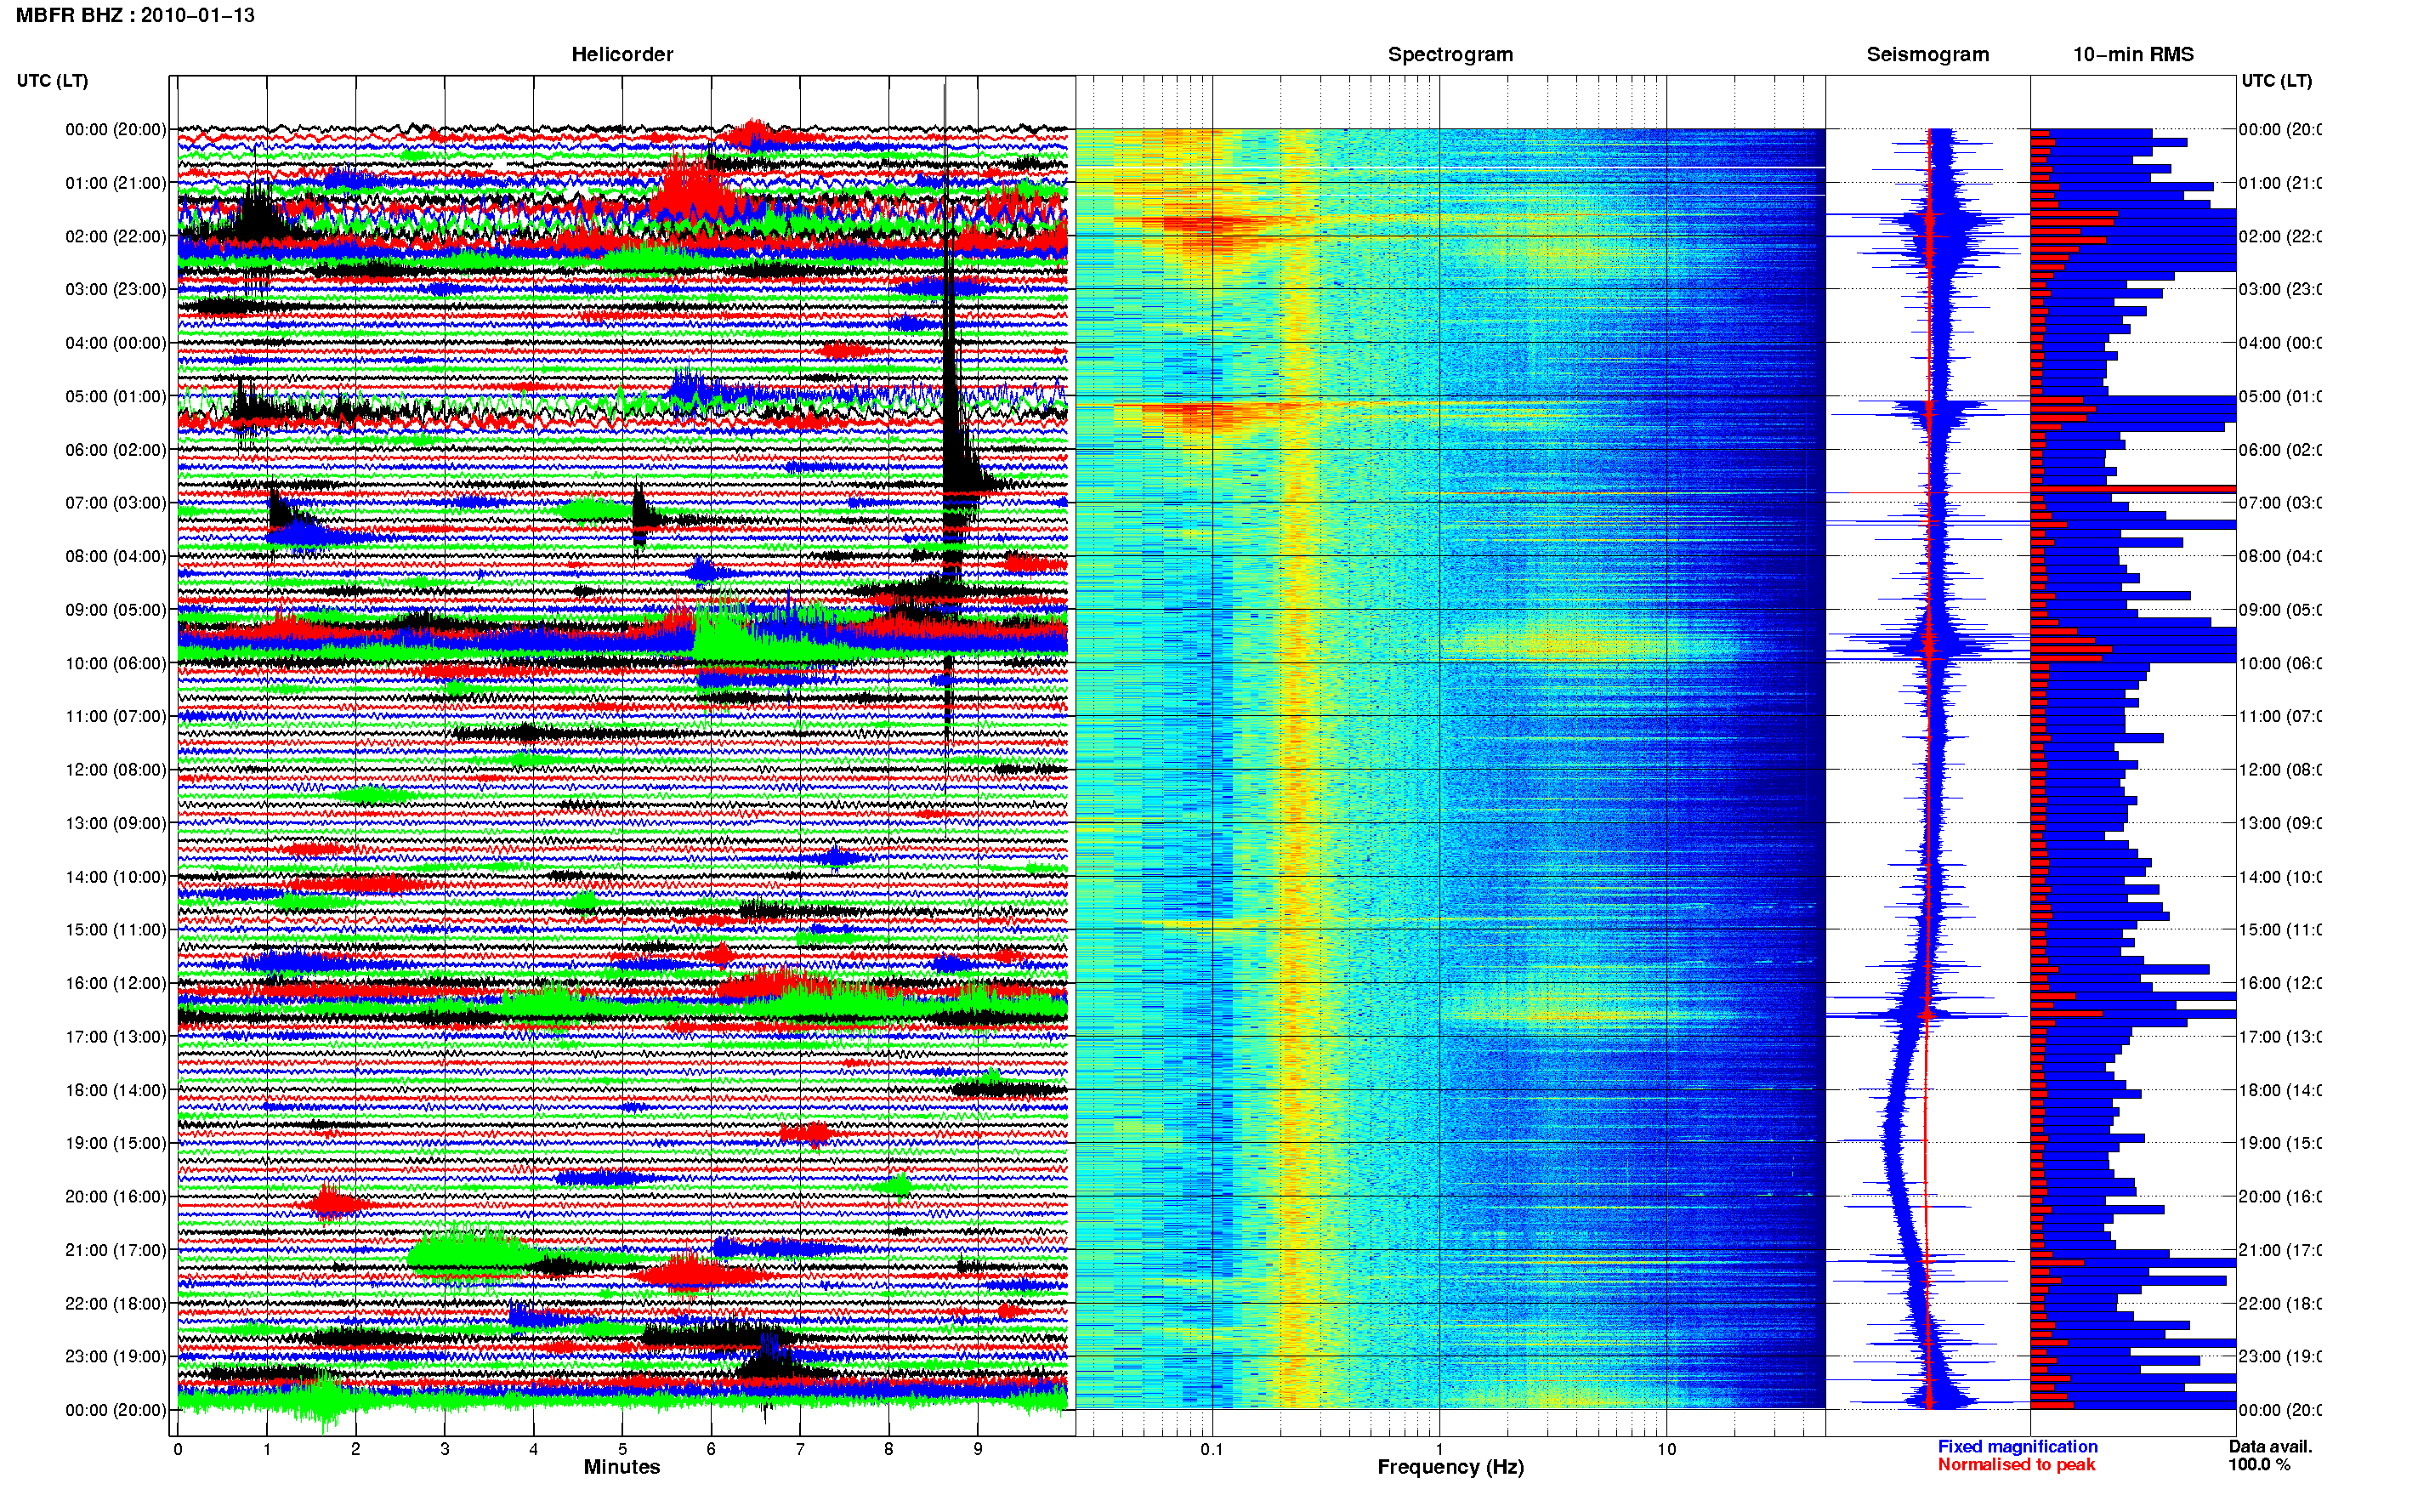This screenshot has height=1512, width=2418.
Task: Click the left 20:00 (16:00) time label
Action: click(x=116, y=1197)
